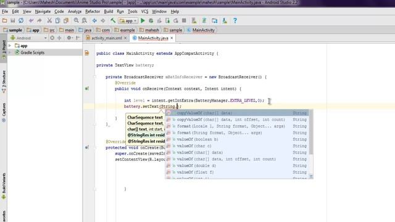Open the Analyze menu

tap(75, 12)
